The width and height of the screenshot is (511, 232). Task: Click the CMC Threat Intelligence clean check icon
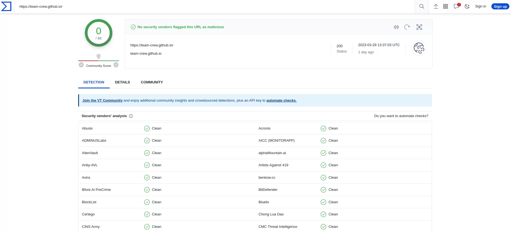(323, 227)
